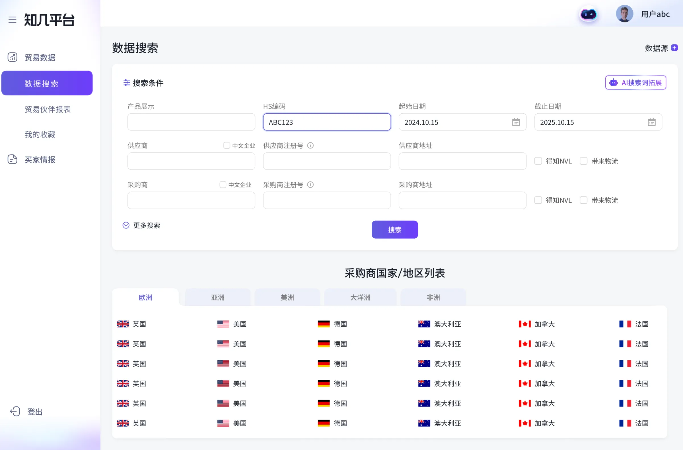Screen dimensions: 683x450
Task: Click the AI搜索词拓展 button
Action: point(635,83)
